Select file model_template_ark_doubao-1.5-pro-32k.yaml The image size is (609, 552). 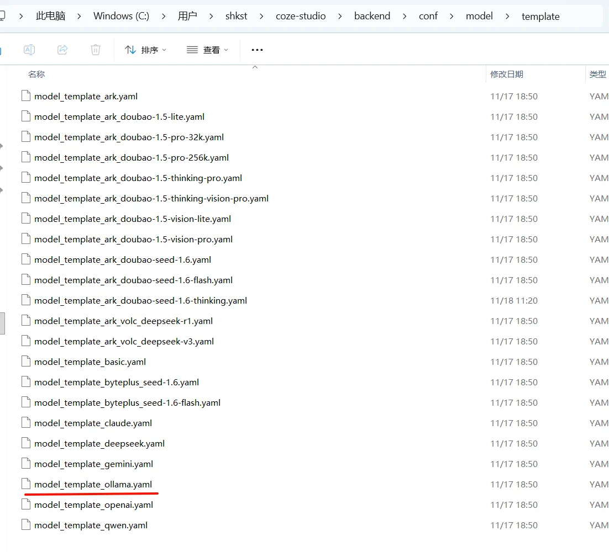pyautogui.click(x=129, y=137)
